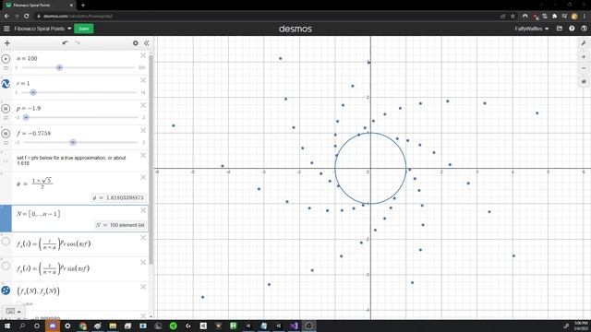Screen dimensions: 591x332
Task: Undo the last expression edit
Action: (66, 43)
